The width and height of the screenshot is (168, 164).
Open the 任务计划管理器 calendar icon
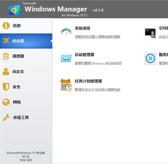66,85
